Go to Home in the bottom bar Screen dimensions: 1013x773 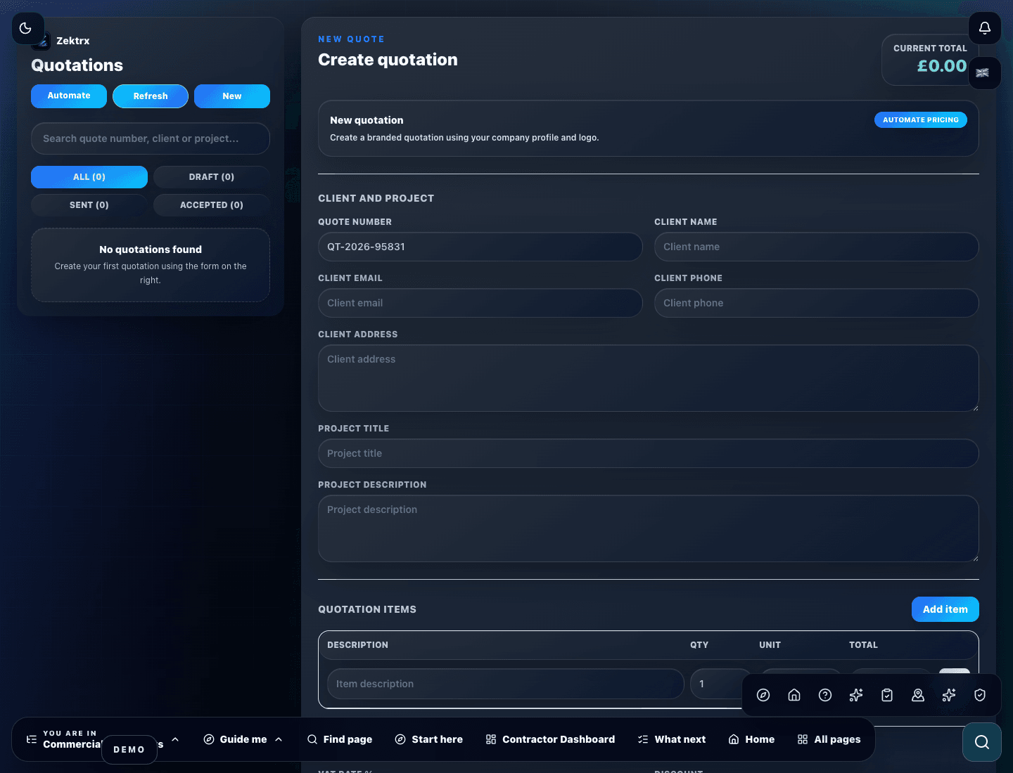pos(751,739)
